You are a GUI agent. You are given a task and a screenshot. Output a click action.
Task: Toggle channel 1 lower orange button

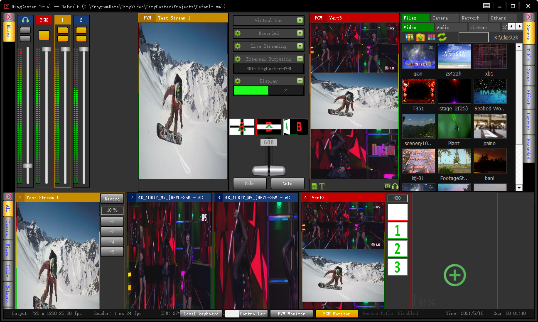click(x=63, y=38)
